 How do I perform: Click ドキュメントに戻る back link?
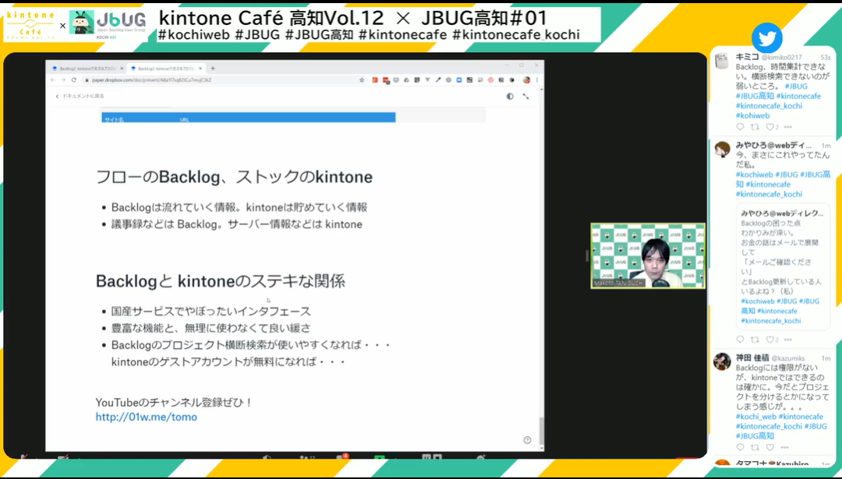80,96
